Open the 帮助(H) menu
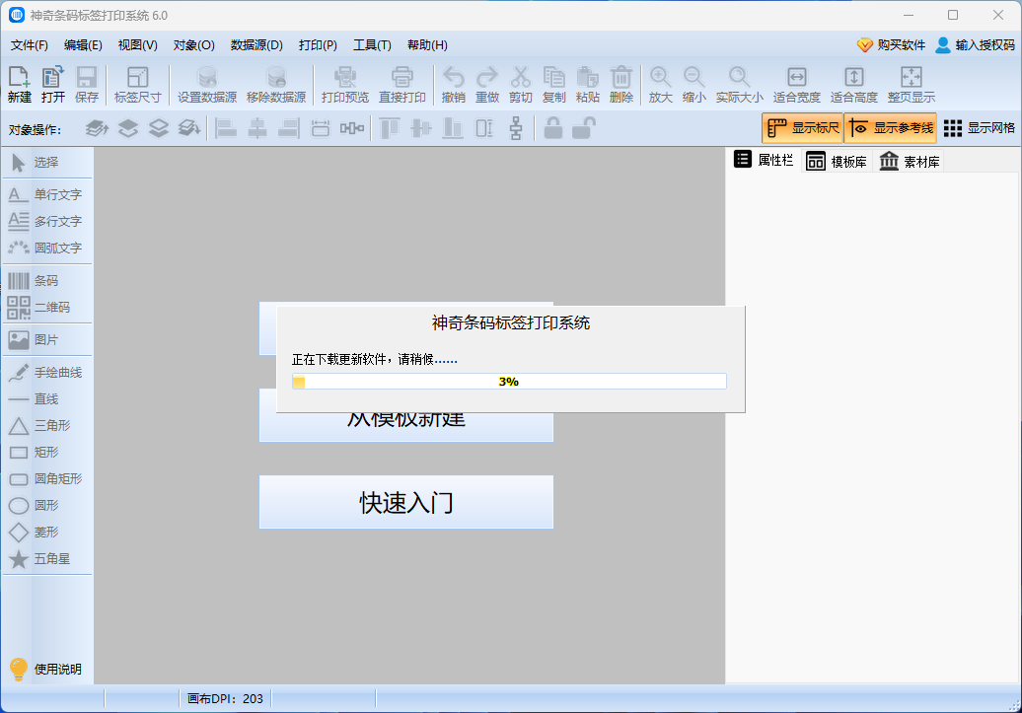This screenshot has height=713, width=1022. pyautogui.click(x=427, y=45)
